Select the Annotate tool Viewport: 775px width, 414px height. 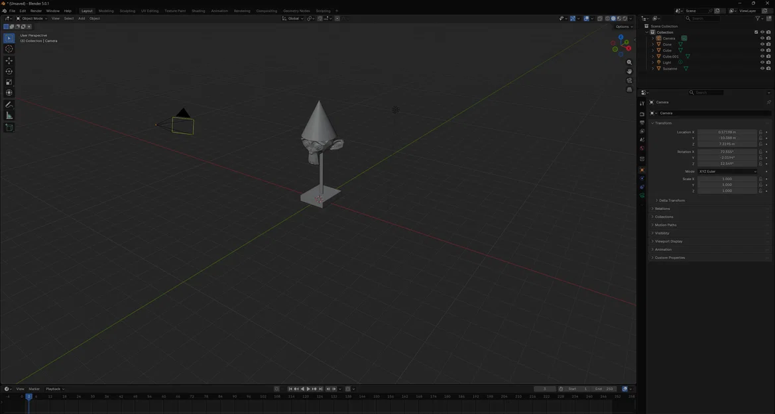coord(9,105)
